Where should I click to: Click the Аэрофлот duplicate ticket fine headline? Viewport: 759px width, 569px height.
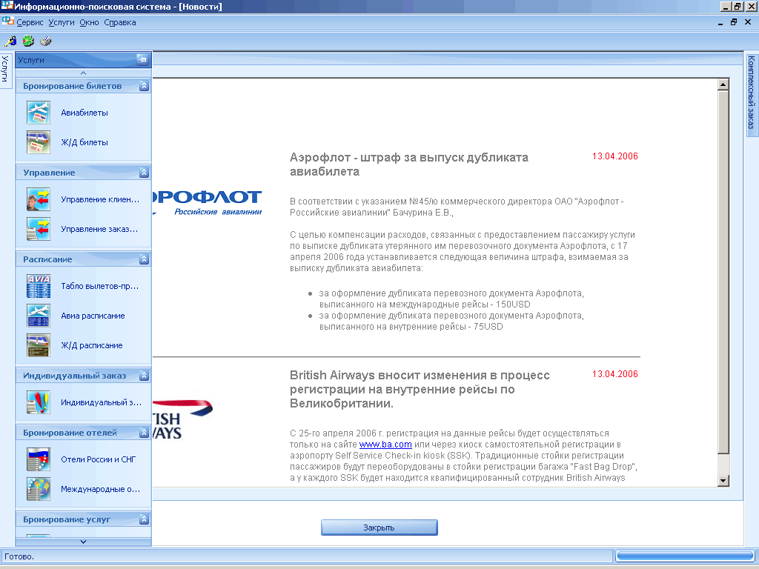pos(409,164)
